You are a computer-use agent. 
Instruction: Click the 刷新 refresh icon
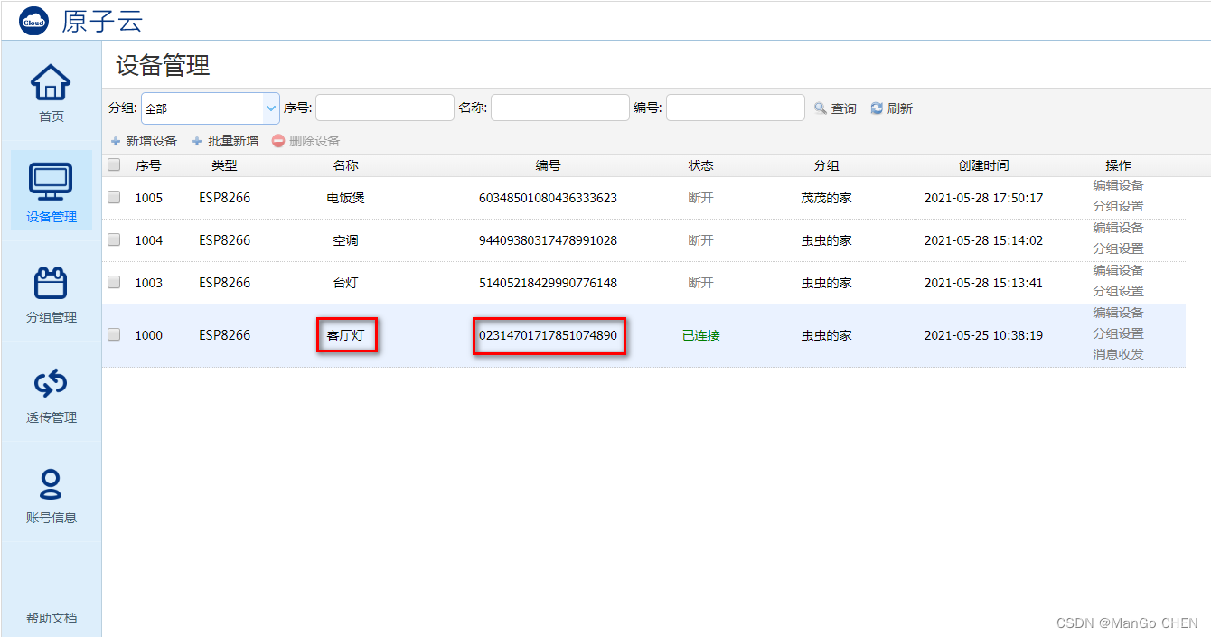877,108
